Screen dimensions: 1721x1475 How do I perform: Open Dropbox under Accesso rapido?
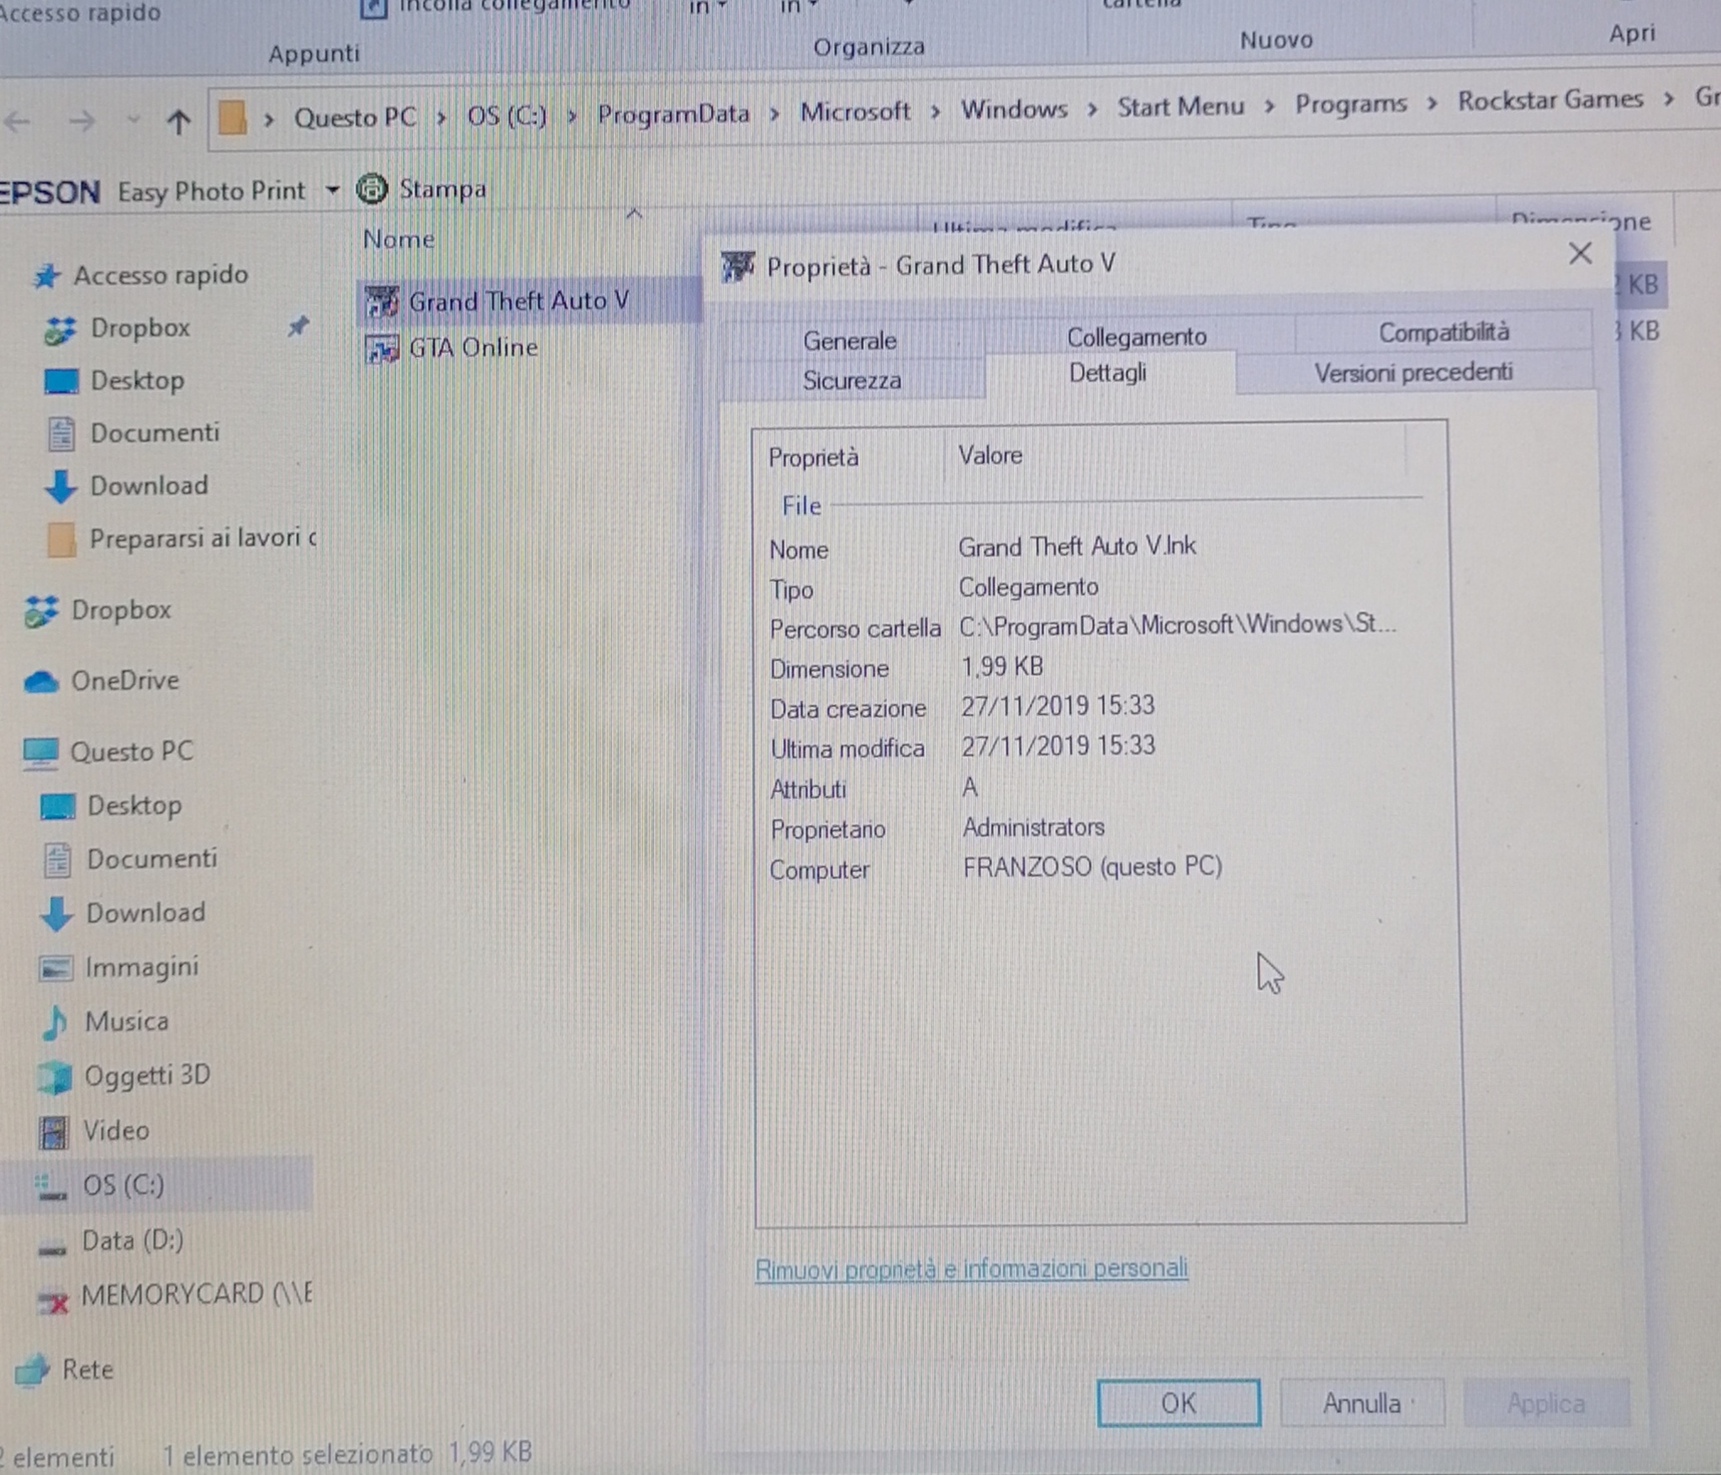coord(140,328)
